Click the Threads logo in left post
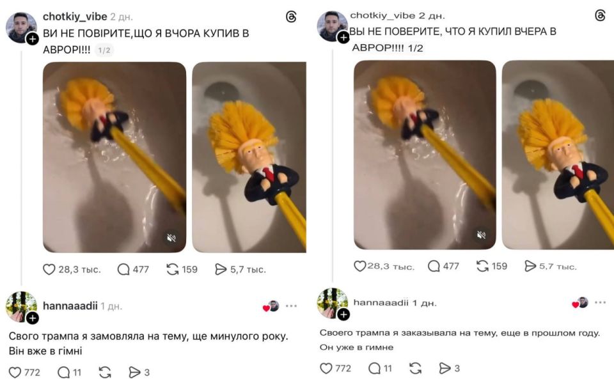Image resolution: width=614 pixels, height=379 pixels. [291, 17]
